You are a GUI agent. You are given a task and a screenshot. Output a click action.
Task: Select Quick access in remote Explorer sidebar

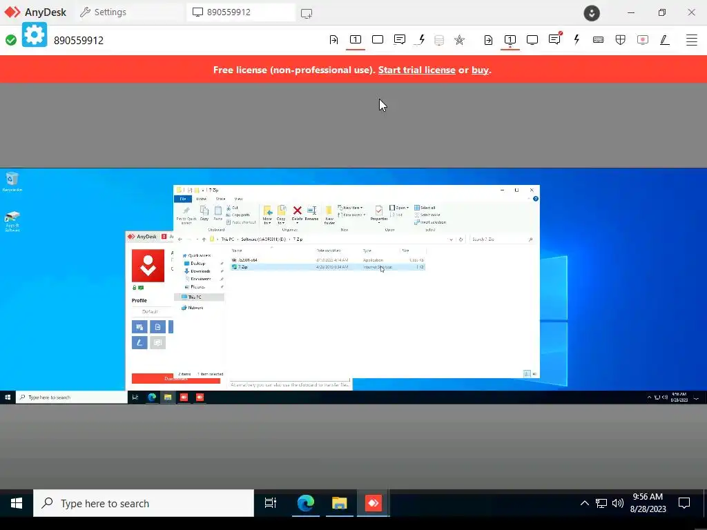tap(197, 255)
